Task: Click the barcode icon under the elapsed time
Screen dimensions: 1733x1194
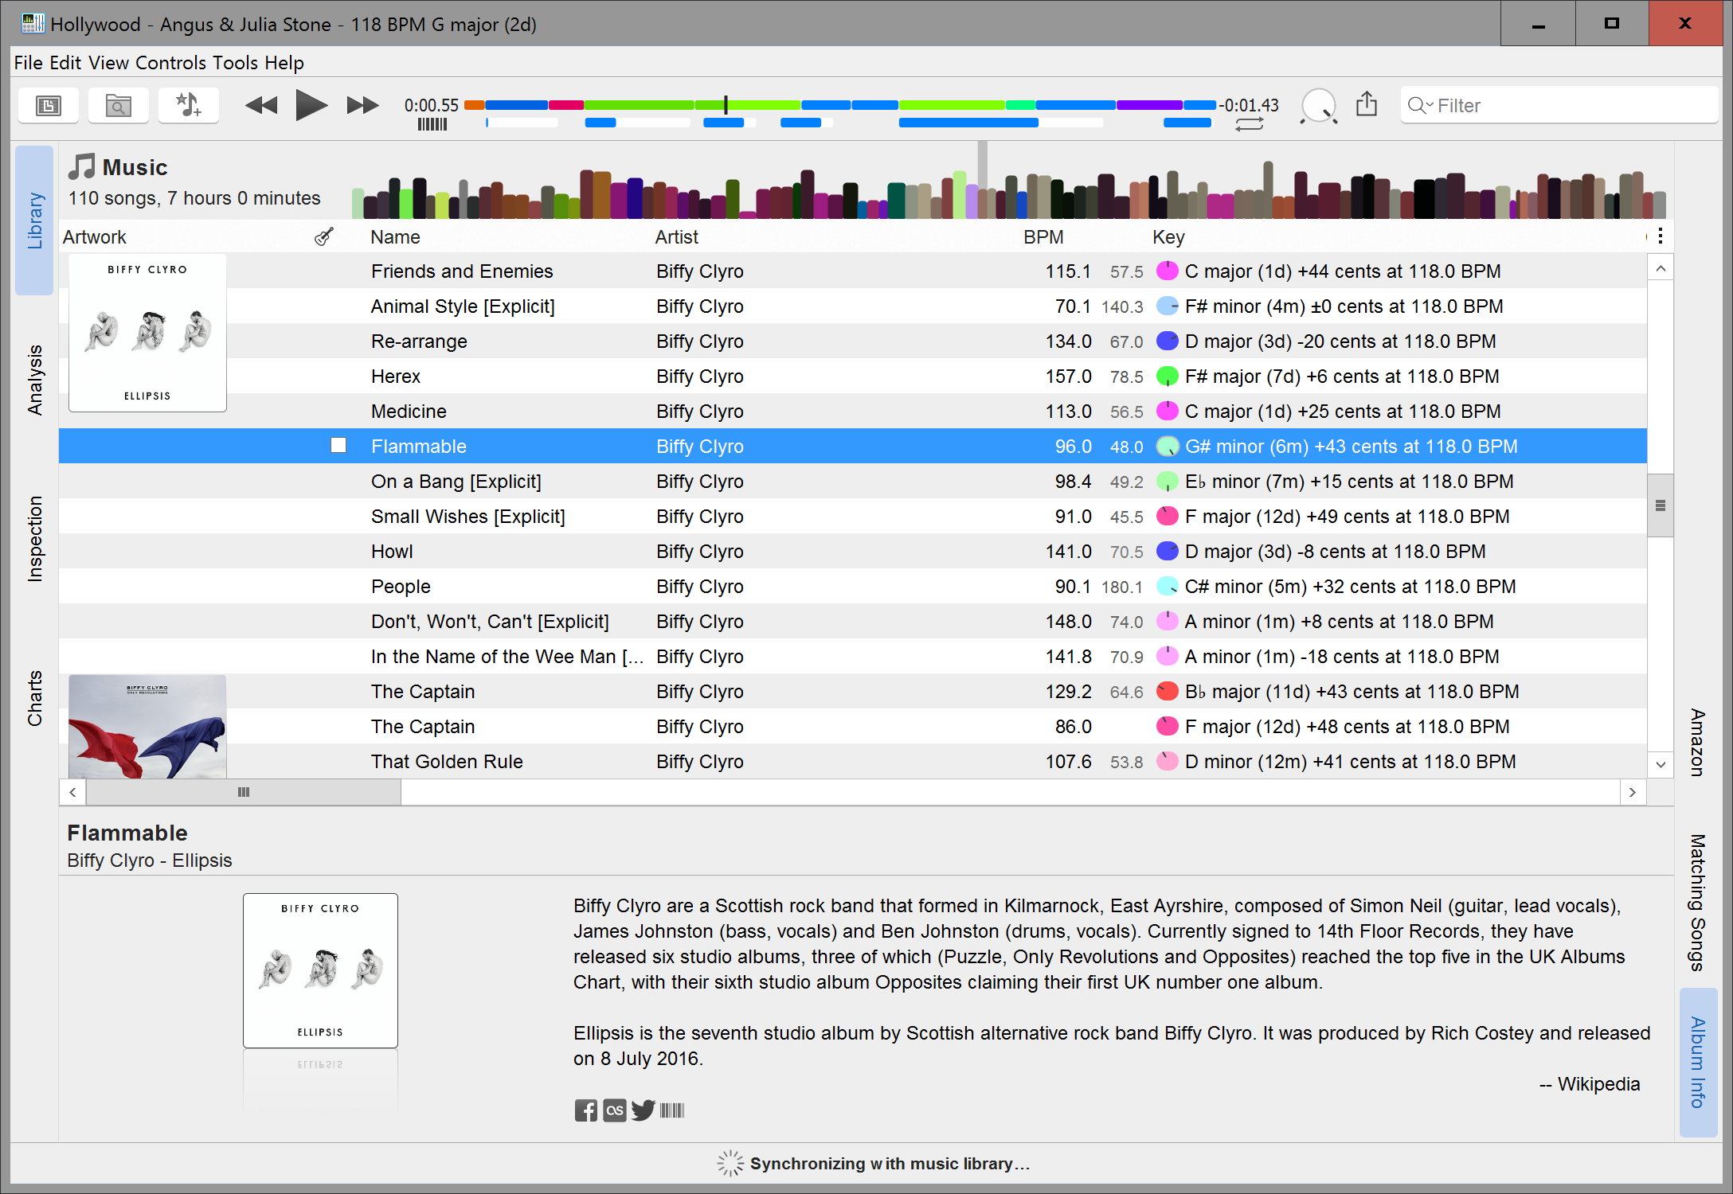Action: 432,124
